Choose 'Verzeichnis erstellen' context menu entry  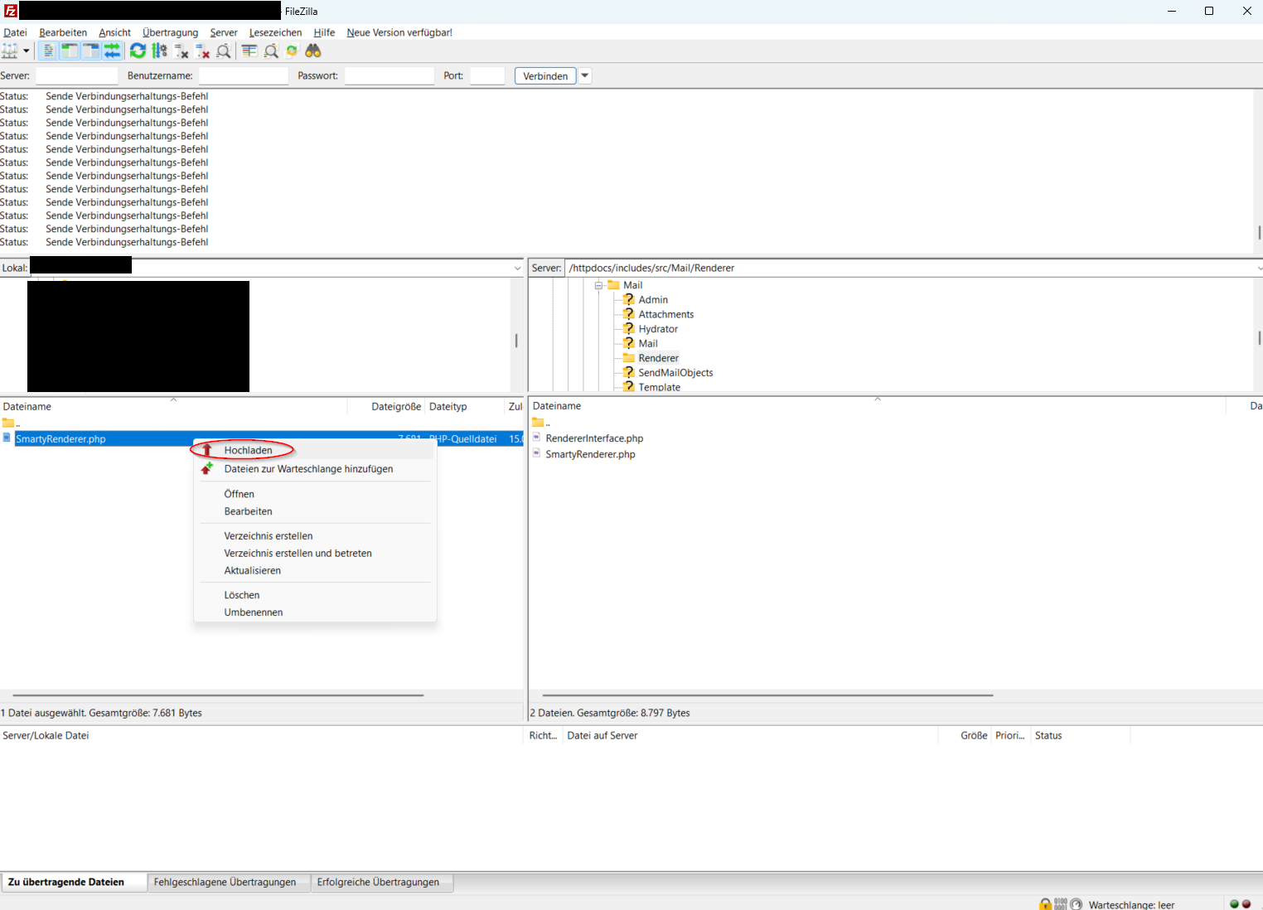315,536
